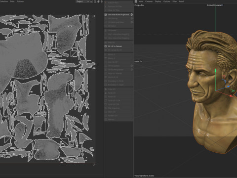The width and height of the screenshot is (237, 178).
Task: Click the View Transform: Scene status text
Action: point(144,176)
